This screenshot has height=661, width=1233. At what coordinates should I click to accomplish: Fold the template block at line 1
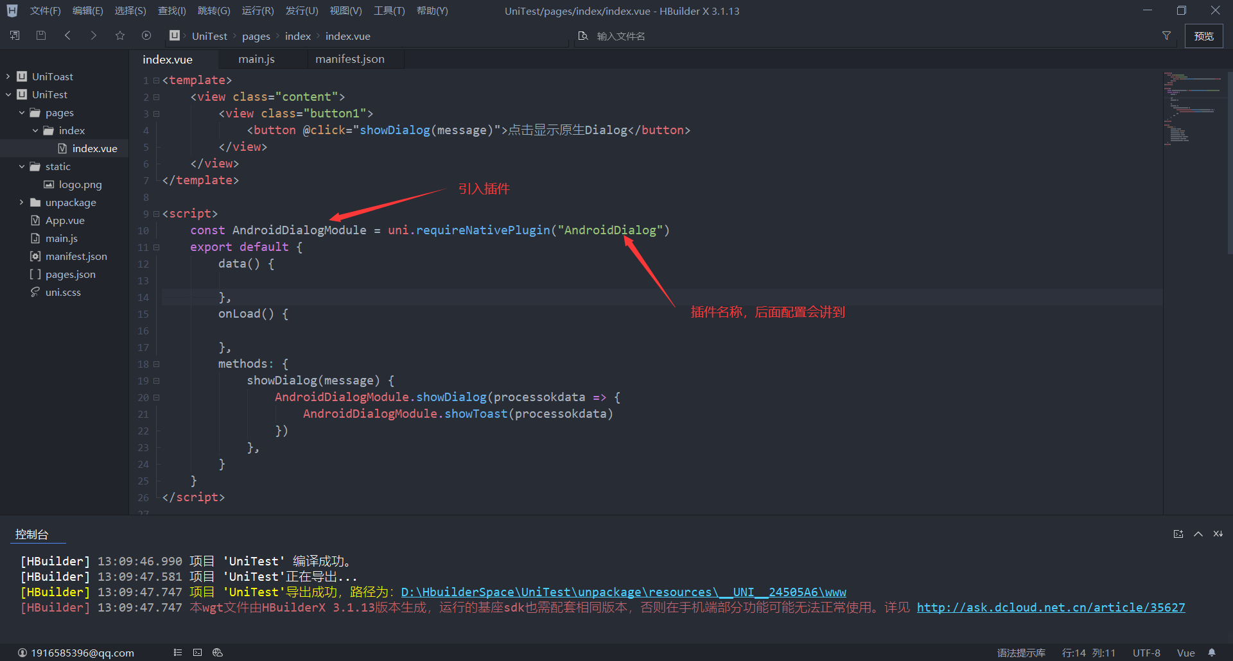coord(156,80)
